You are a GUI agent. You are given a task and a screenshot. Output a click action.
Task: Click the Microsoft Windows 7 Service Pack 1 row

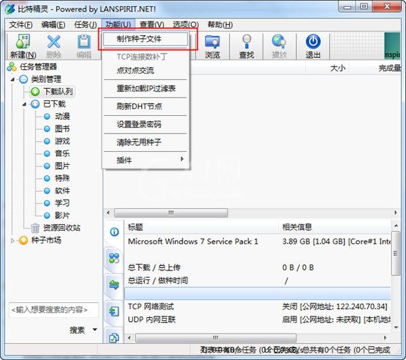click(x=258, y=241)
